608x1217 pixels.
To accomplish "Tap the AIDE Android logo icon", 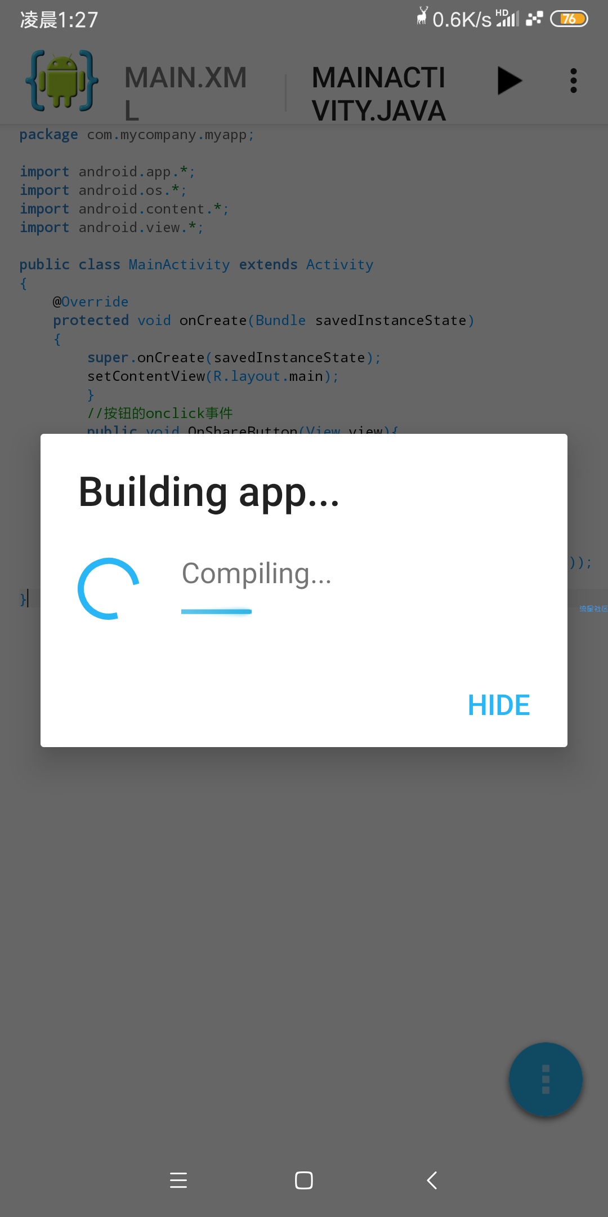I will point(62,81).
